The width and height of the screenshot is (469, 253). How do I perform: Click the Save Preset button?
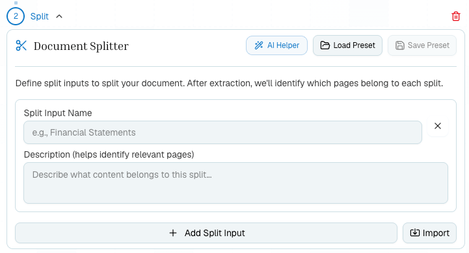[x=422, y=45]
